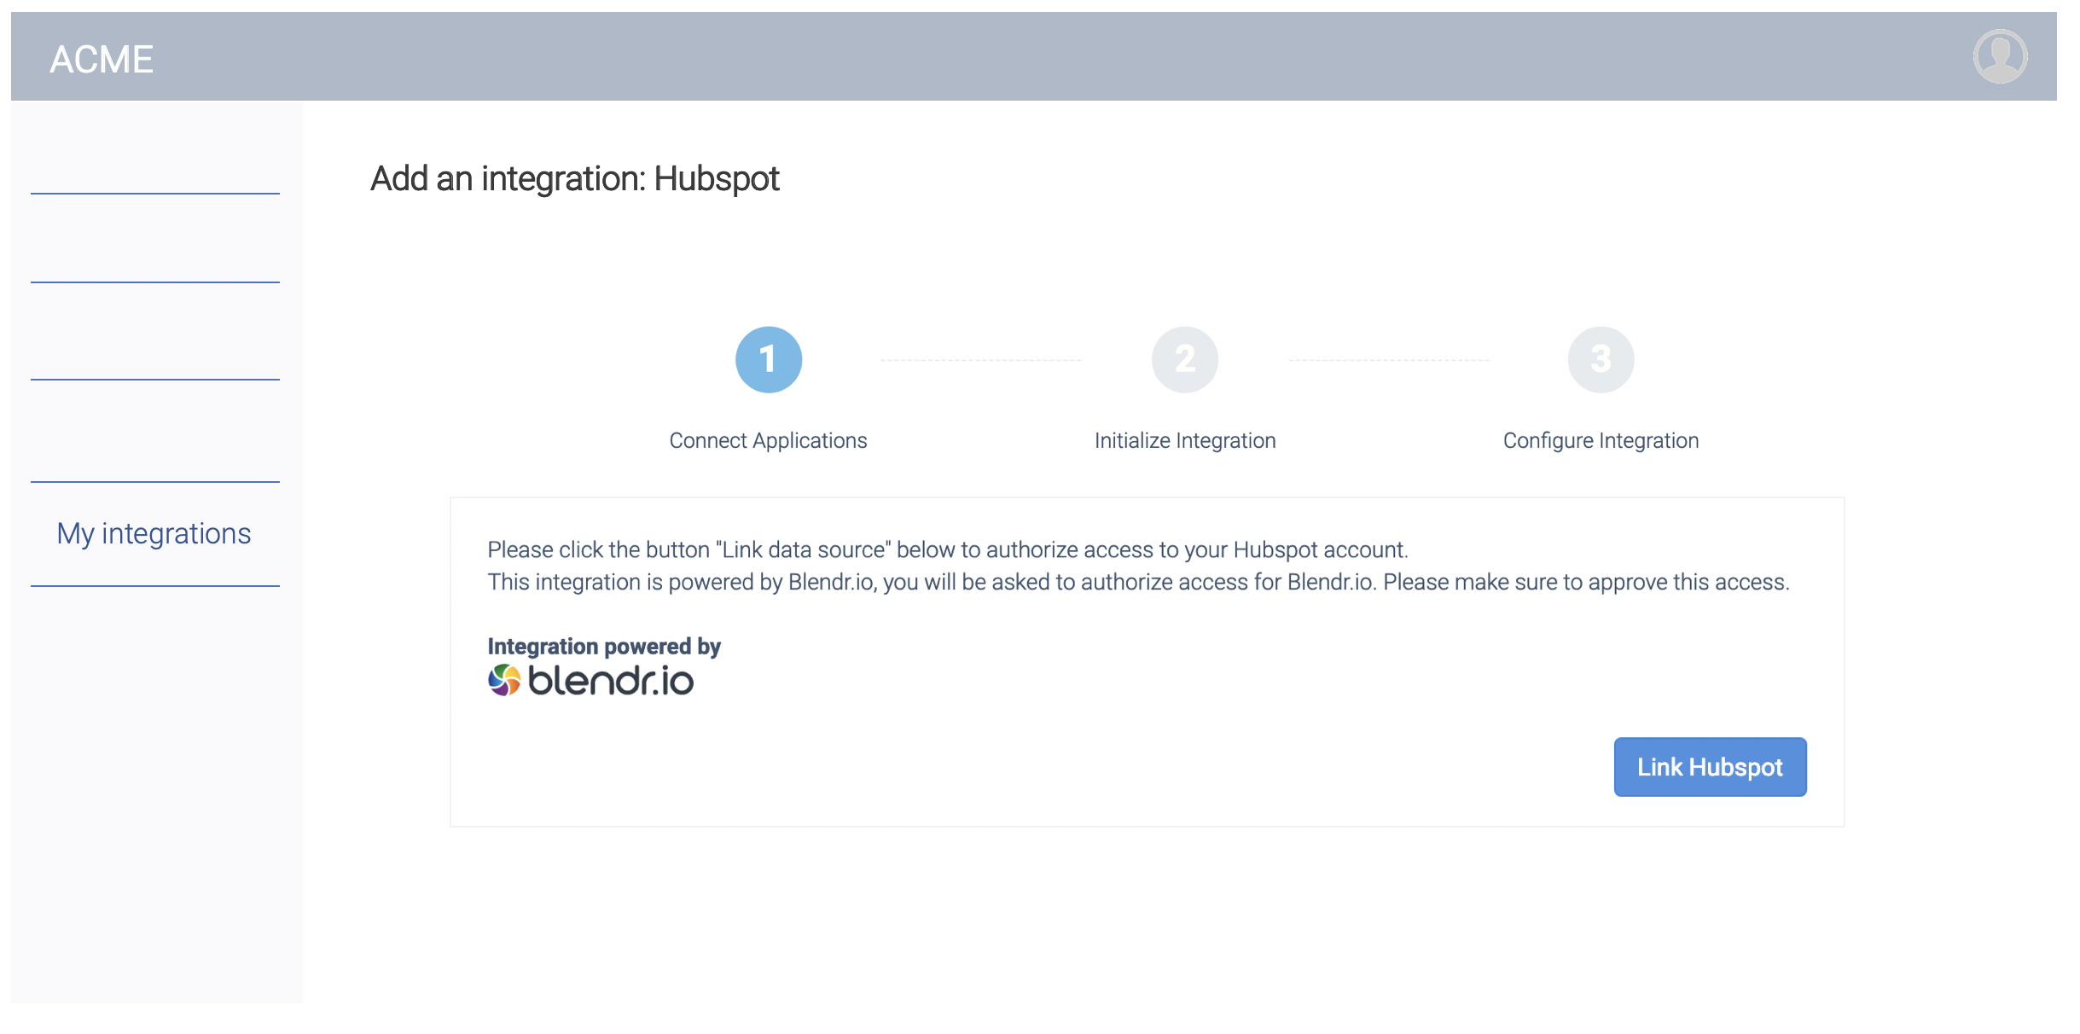This screenshot has height=1034, width=2080.
Task: Click the 'Configure Integration' step label
Action: coord(1601,440)
